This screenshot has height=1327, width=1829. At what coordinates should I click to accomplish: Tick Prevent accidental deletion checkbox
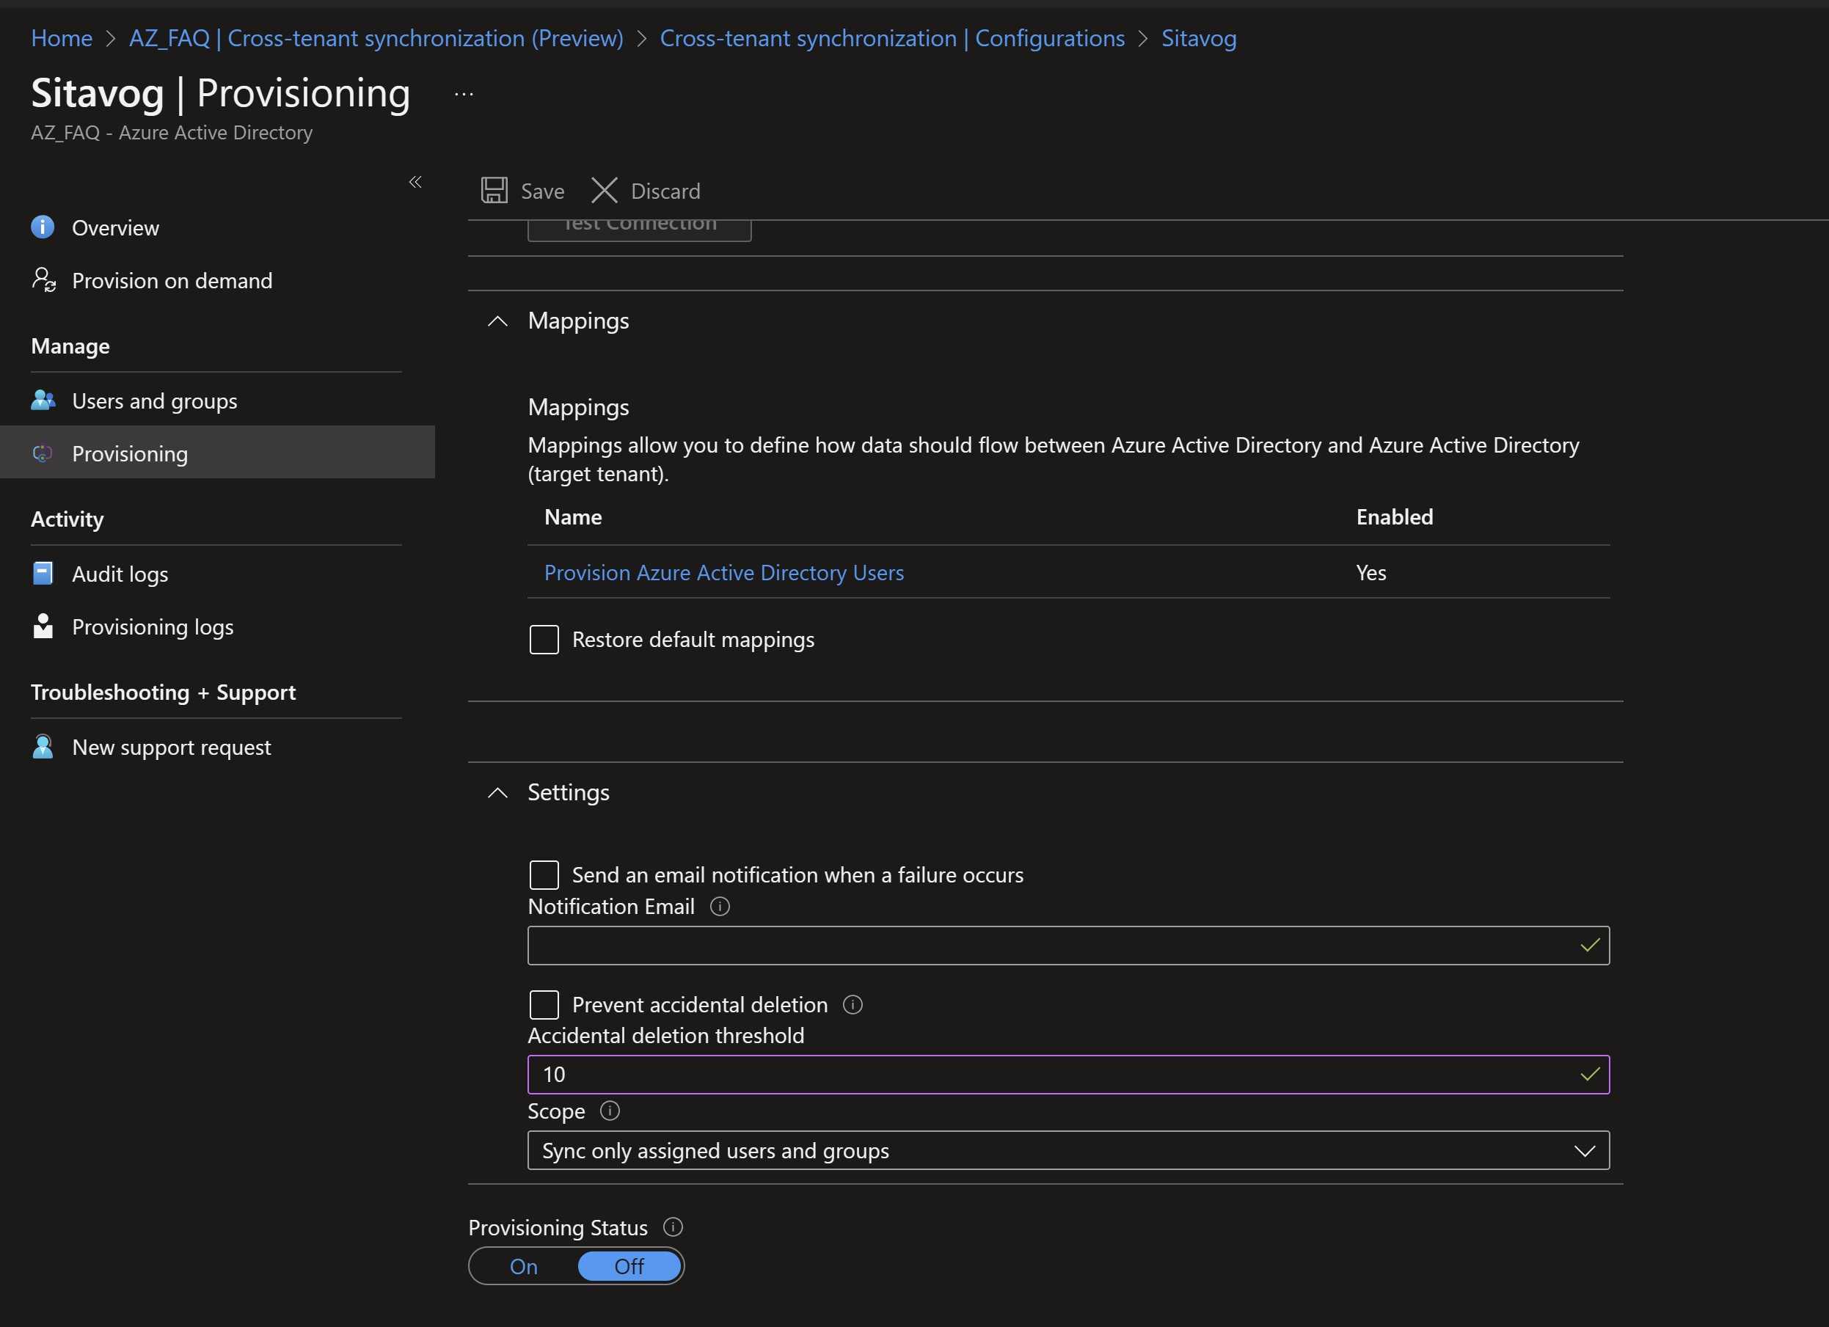point(544,1004)
